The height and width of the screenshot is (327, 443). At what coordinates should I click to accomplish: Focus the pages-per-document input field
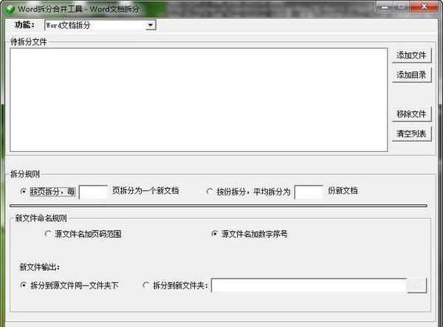93,192
